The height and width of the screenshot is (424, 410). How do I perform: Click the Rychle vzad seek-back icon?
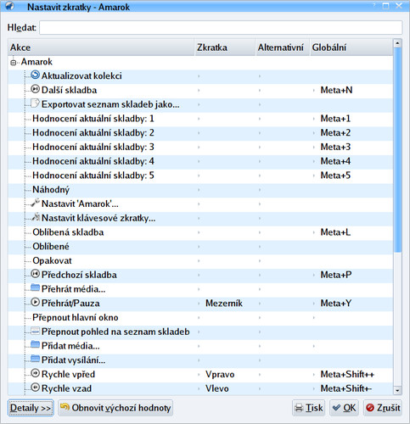(x=35, y=388)
